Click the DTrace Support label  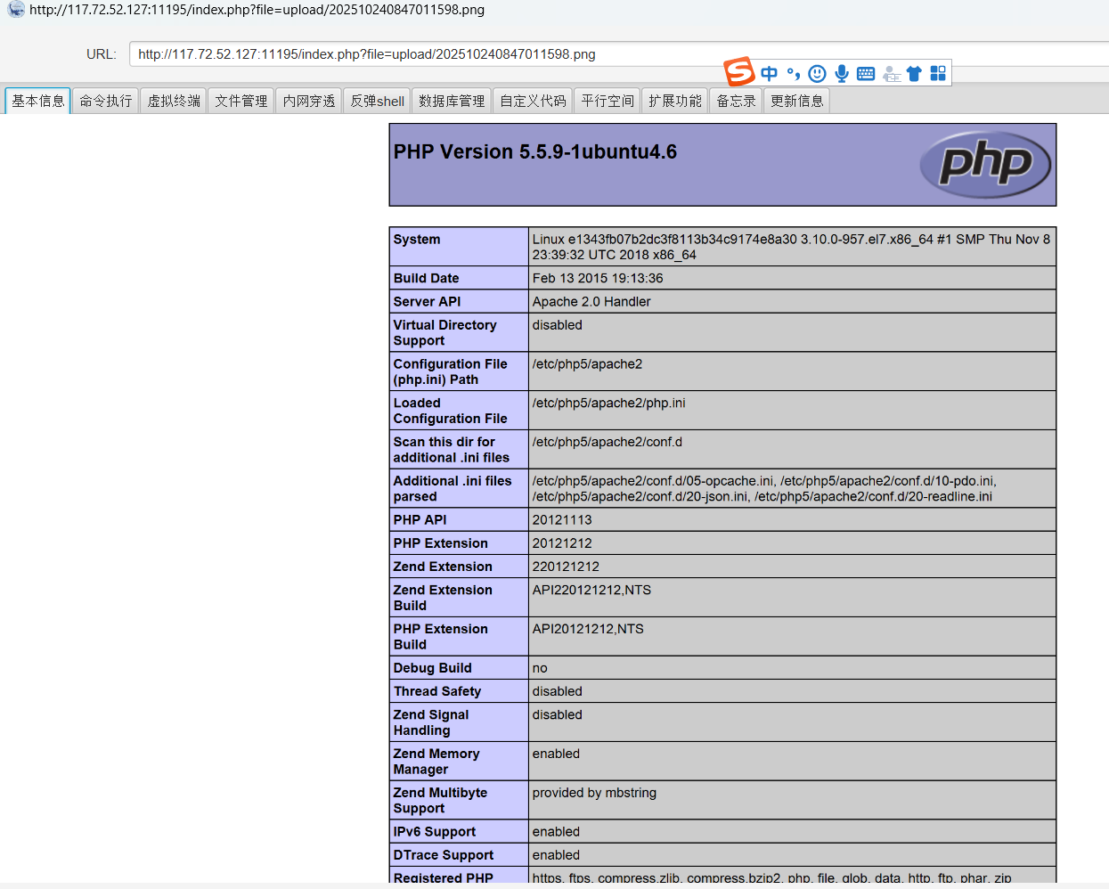[444, 855]
